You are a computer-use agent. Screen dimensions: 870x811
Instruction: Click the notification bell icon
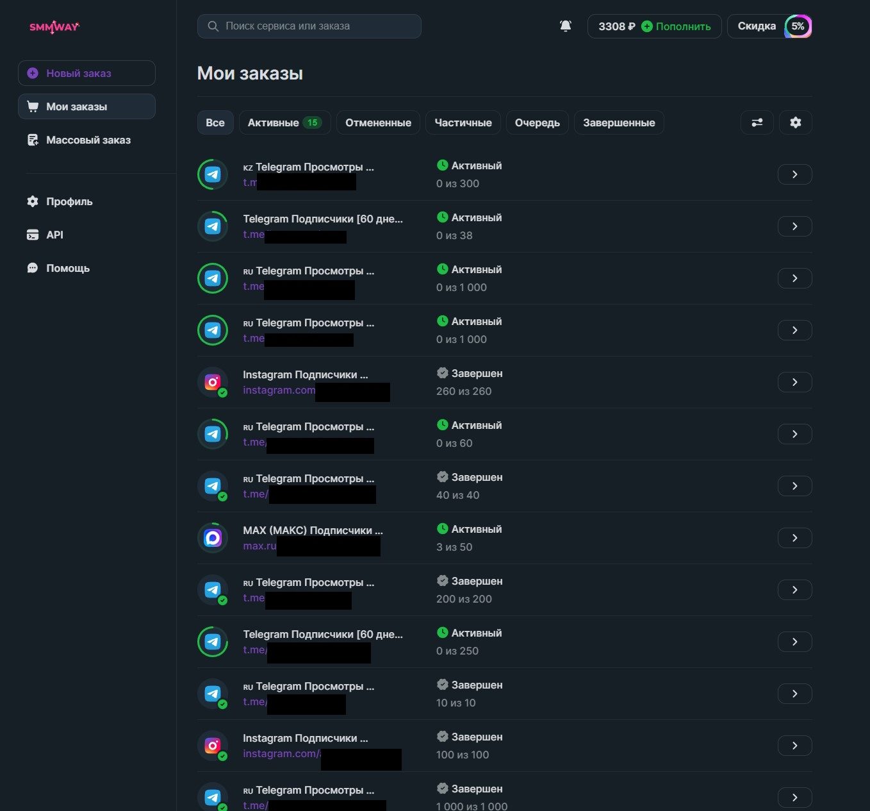(x=565, y=26)
